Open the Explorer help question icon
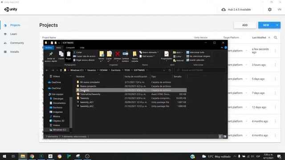This screenshot has width=285, height=160. pos(226,48)
